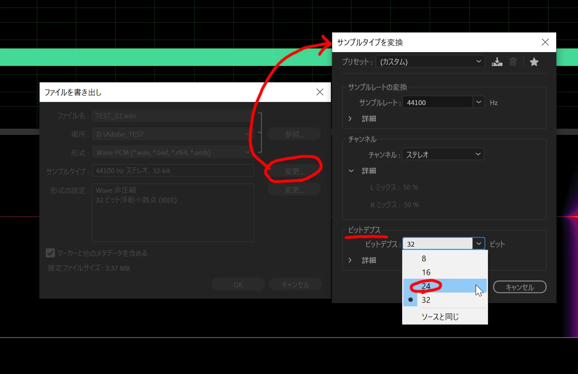578x374 pixels.
Task: Select 32 in the bit depth list
Action: click(x=445, y=300)
